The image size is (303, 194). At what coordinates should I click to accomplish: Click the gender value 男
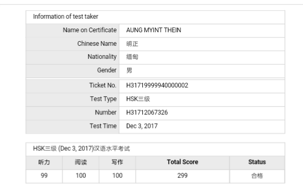pyautogui.click(x=129, y=70)
